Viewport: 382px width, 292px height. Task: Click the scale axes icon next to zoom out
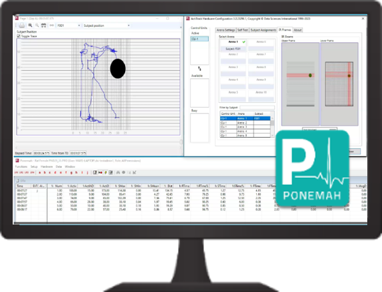click(x=43, y=25)
